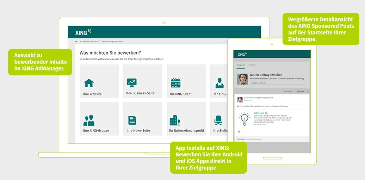Click the small avatar next to Jan Brinkenhorst

click(240, 99)
